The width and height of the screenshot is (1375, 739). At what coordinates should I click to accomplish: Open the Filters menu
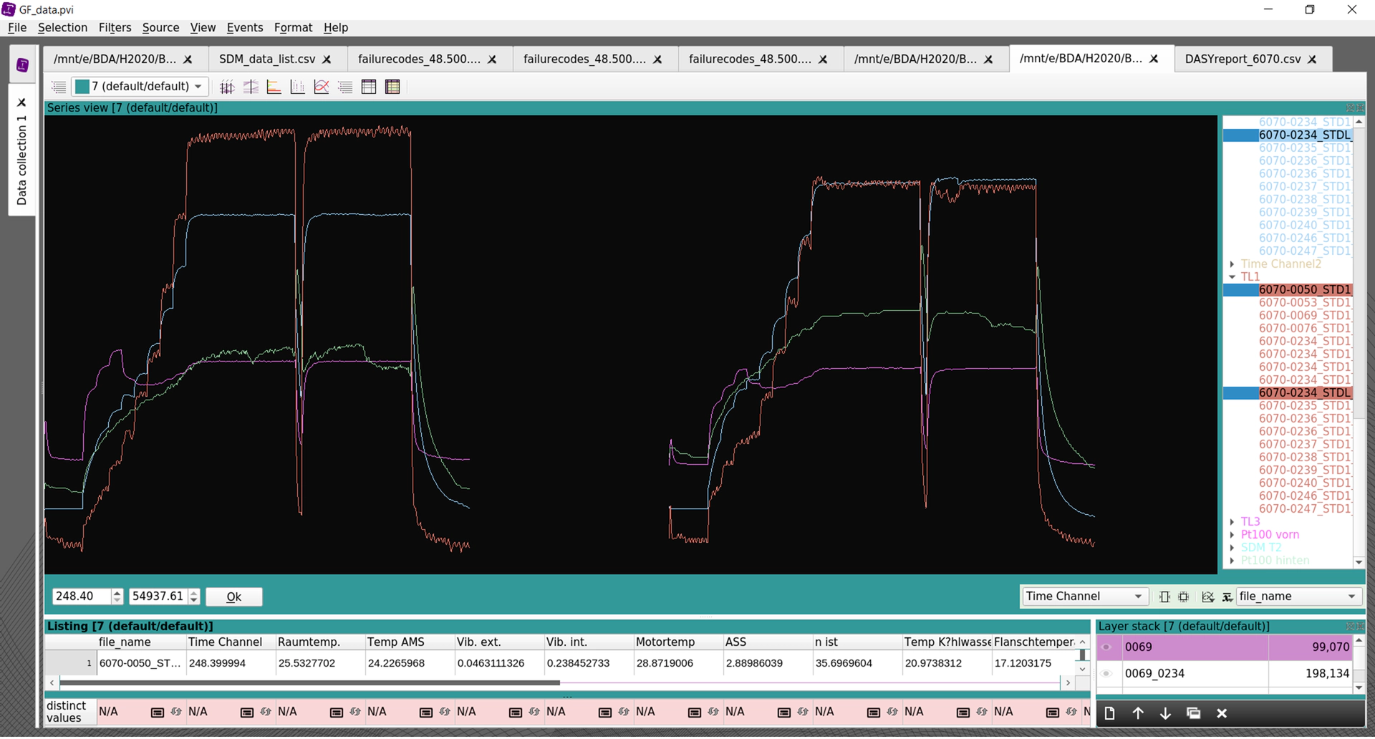(115, 27)
